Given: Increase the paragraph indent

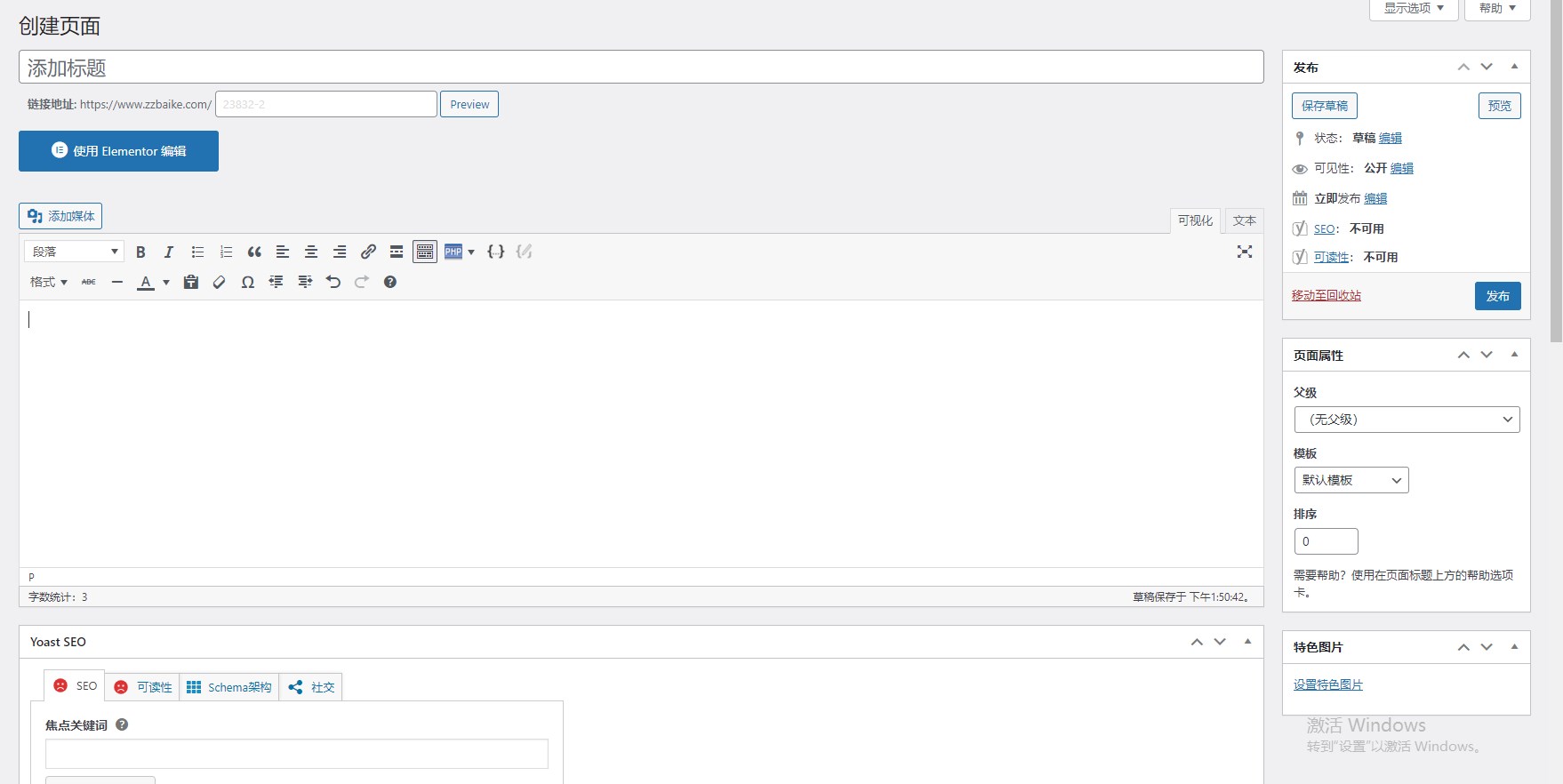Looking at the screenshot, I should coord(305,283).
